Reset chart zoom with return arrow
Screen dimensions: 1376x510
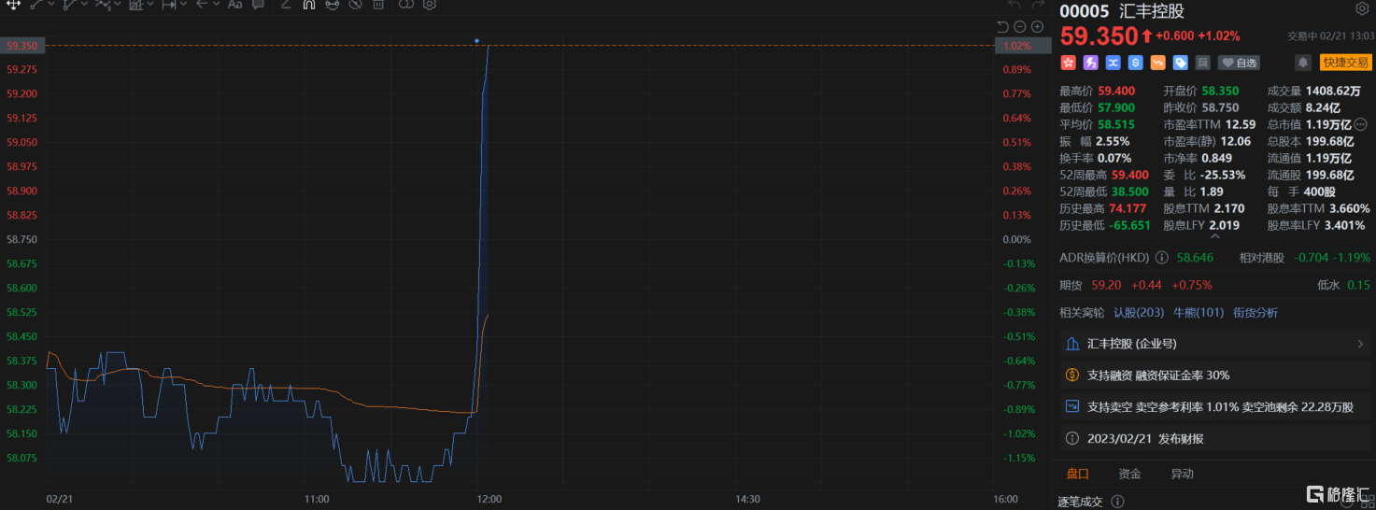(x=1003, y=27)
